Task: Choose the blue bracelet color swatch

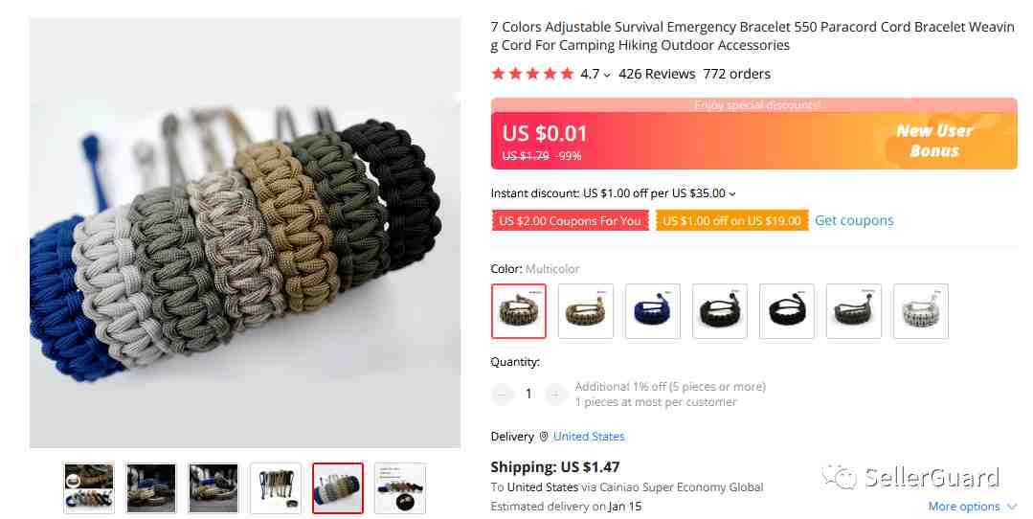Action: click(652, 311)
